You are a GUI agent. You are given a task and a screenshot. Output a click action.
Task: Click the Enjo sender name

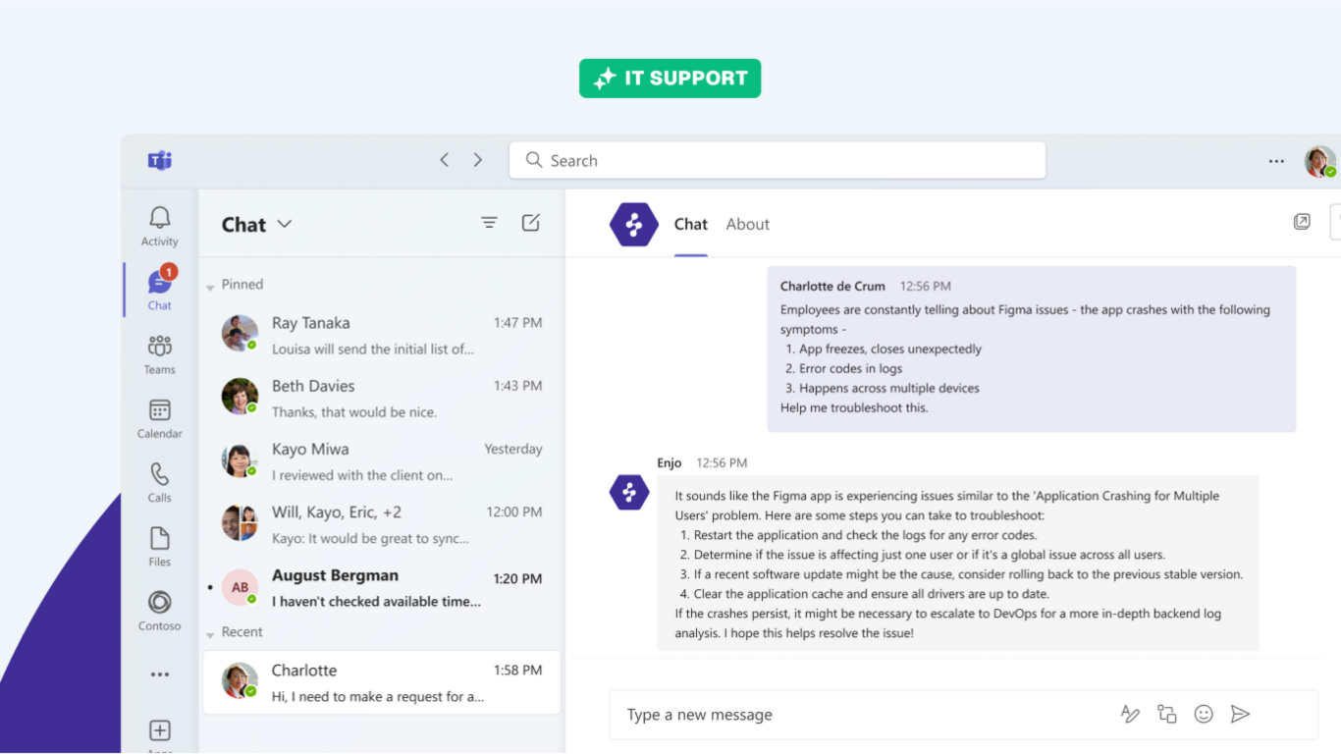click(670, 462)
